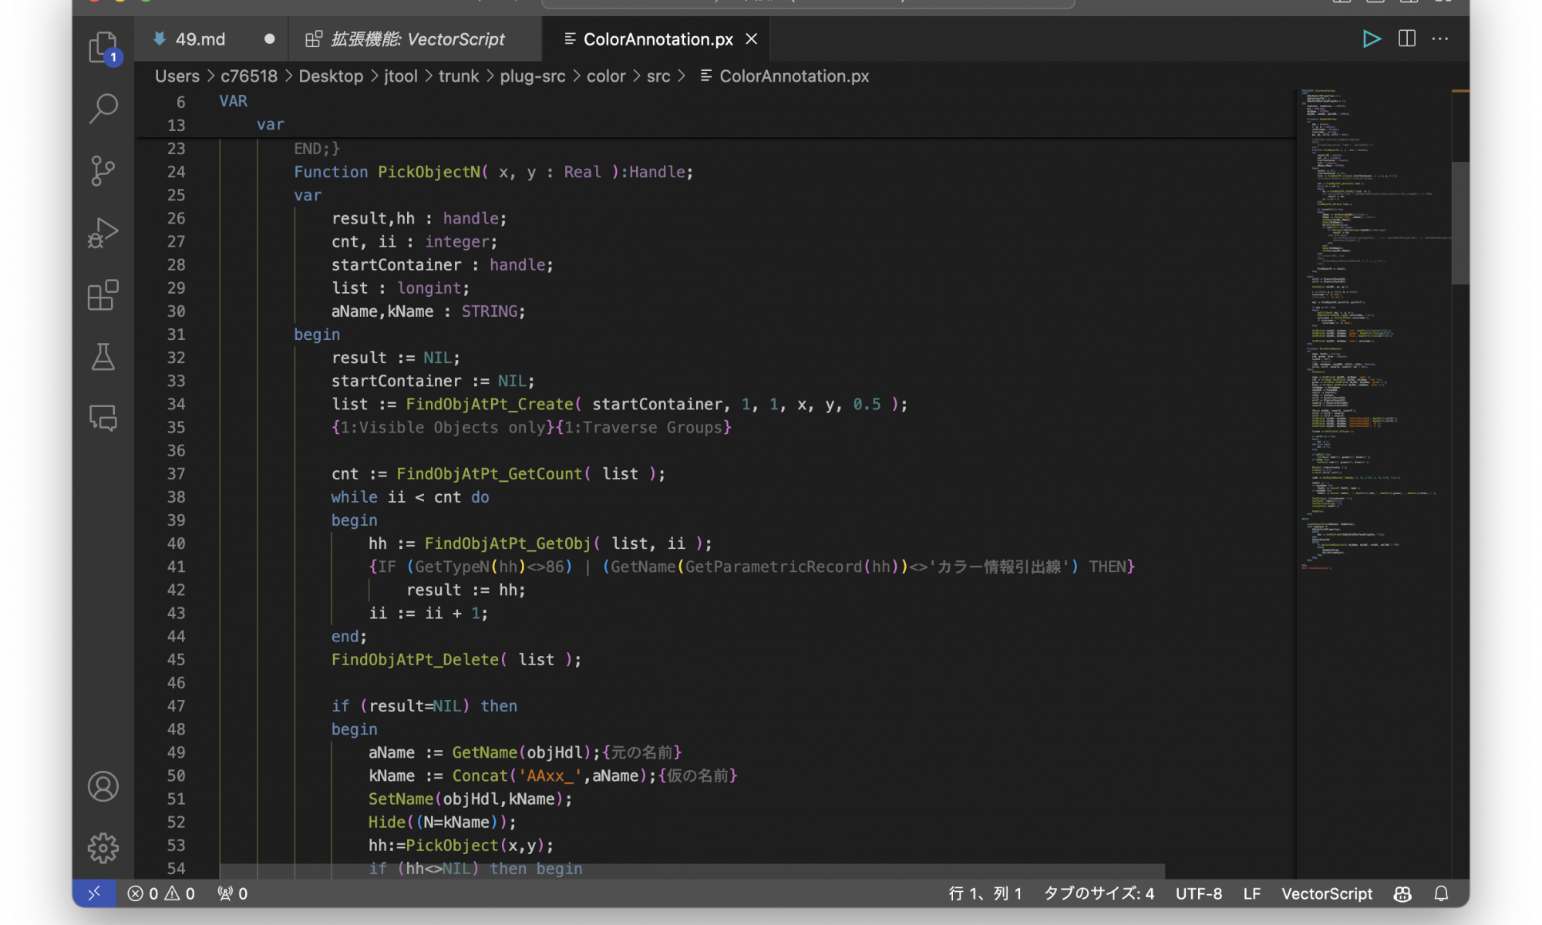Screen dimensions: 1542x925
Task: Click on Function PickObjectN declaration
Action: coord(493,172)
